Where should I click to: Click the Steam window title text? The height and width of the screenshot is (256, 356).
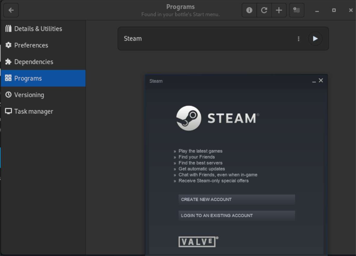tap(156, 81)
